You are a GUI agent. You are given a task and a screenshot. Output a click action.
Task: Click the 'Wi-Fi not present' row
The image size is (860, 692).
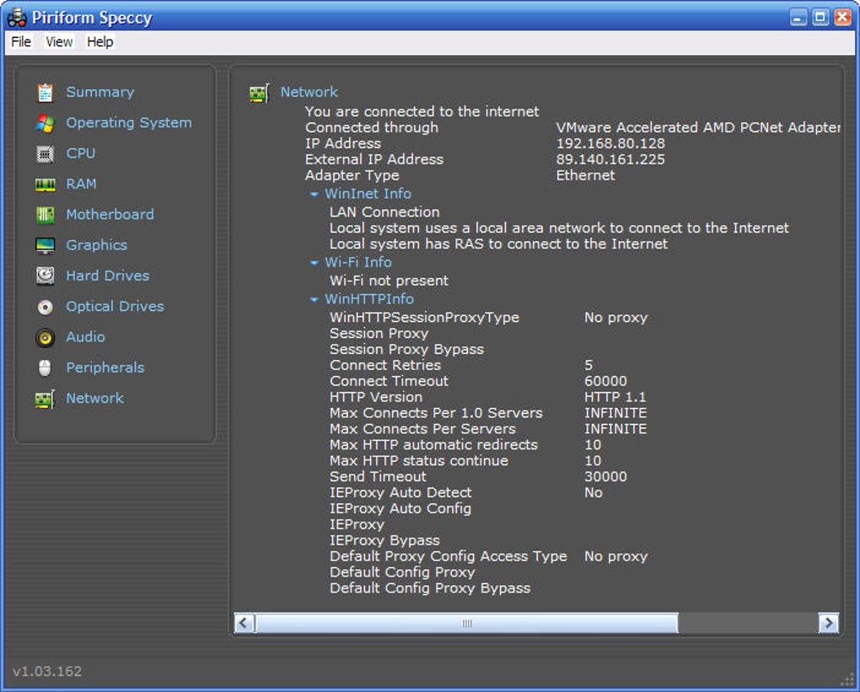(x=389, y=281)
